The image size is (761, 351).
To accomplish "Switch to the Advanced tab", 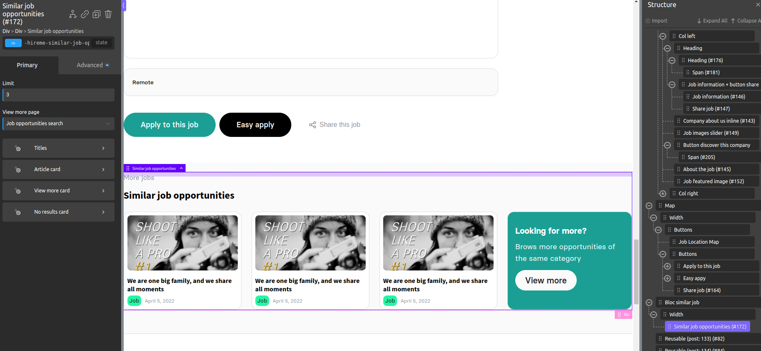I will (90, 65).
